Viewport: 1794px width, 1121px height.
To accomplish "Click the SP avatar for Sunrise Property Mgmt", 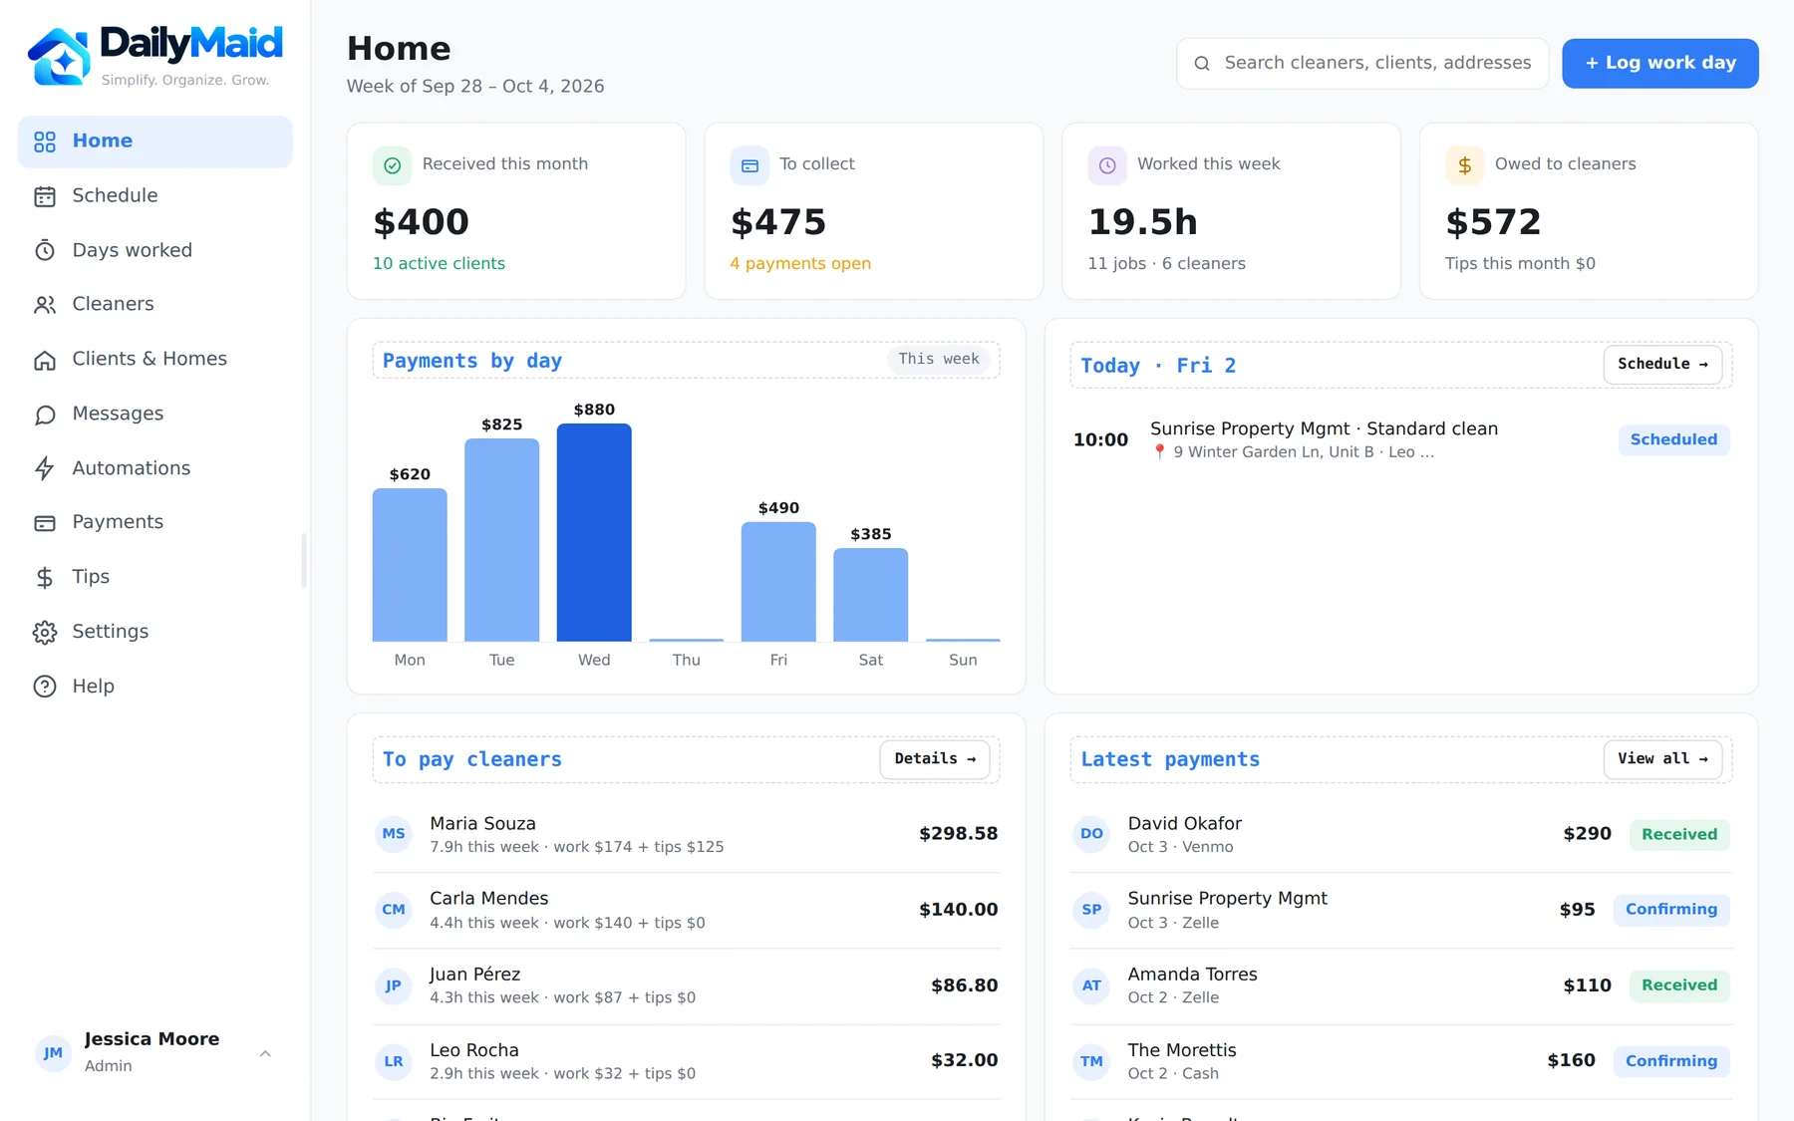I will [1091, 910].
